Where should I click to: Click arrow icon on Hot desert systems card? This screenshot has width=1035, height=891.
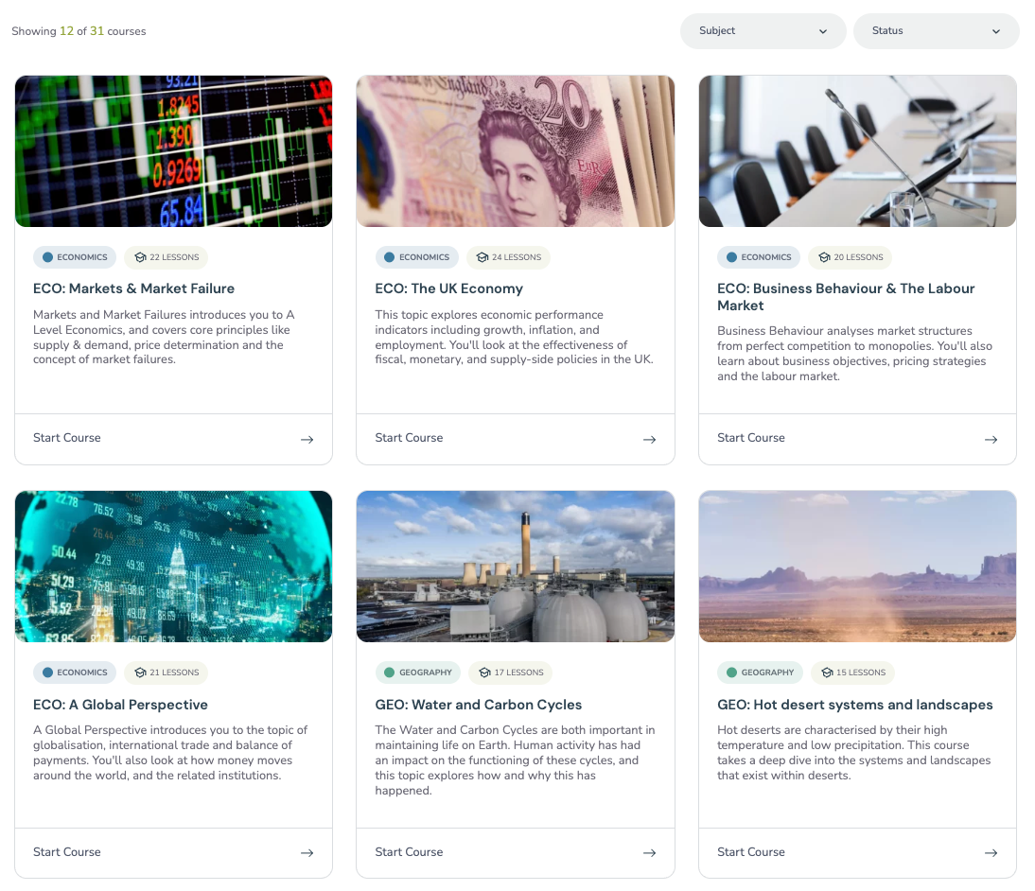[991, 853]
